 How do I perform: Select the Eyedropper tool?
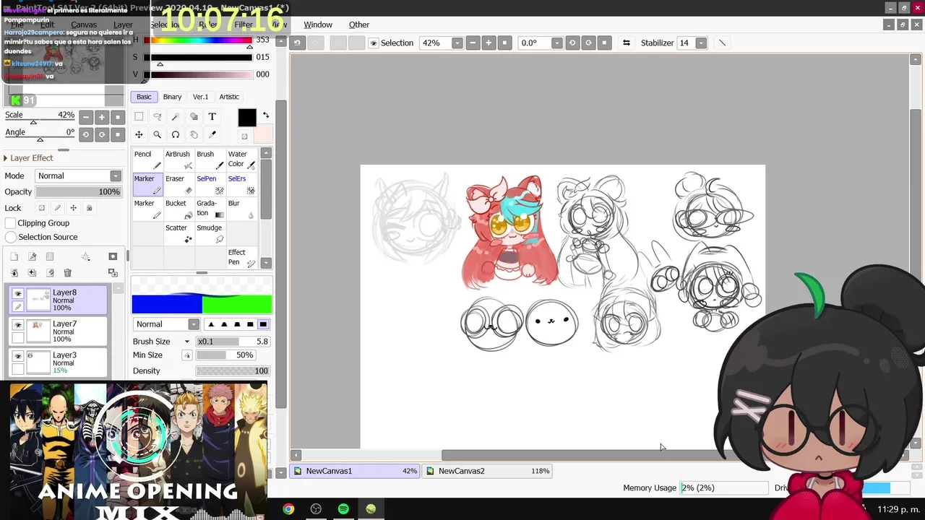point(212,134)
